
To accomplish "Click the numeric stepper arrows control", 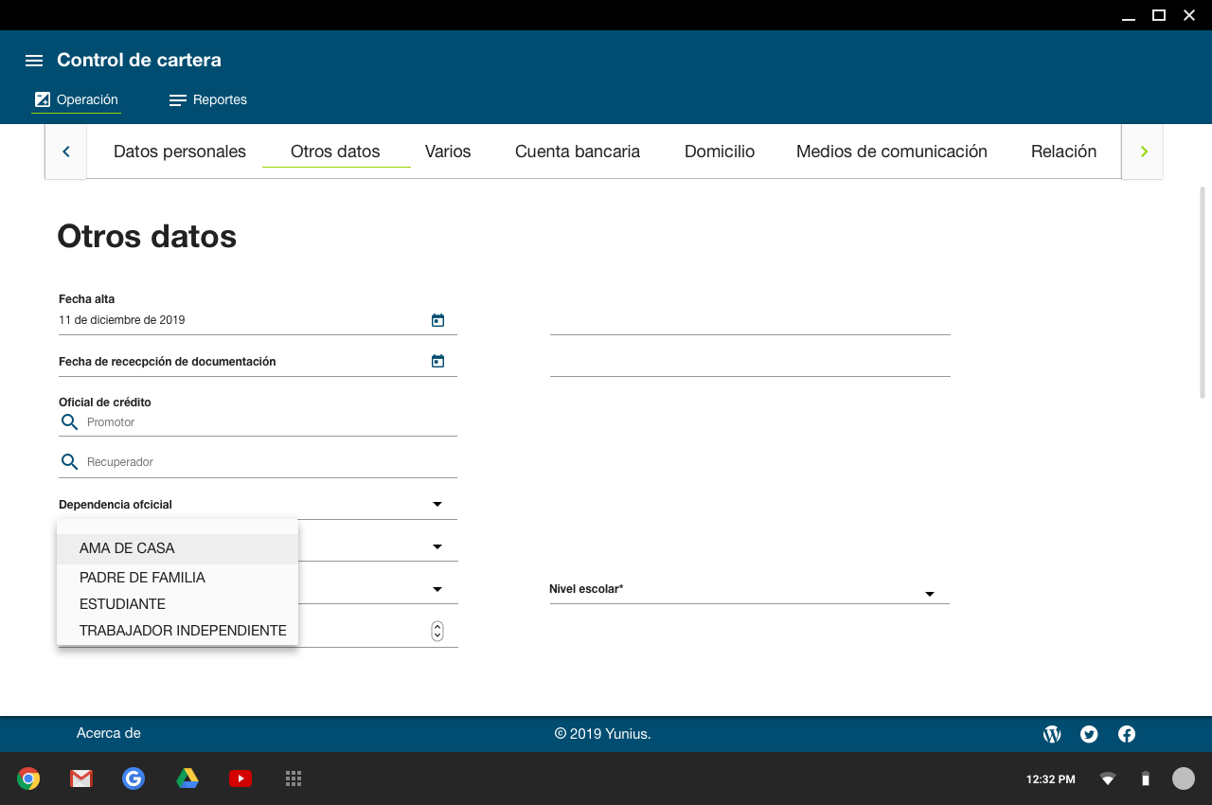I will tap(437, 631).
